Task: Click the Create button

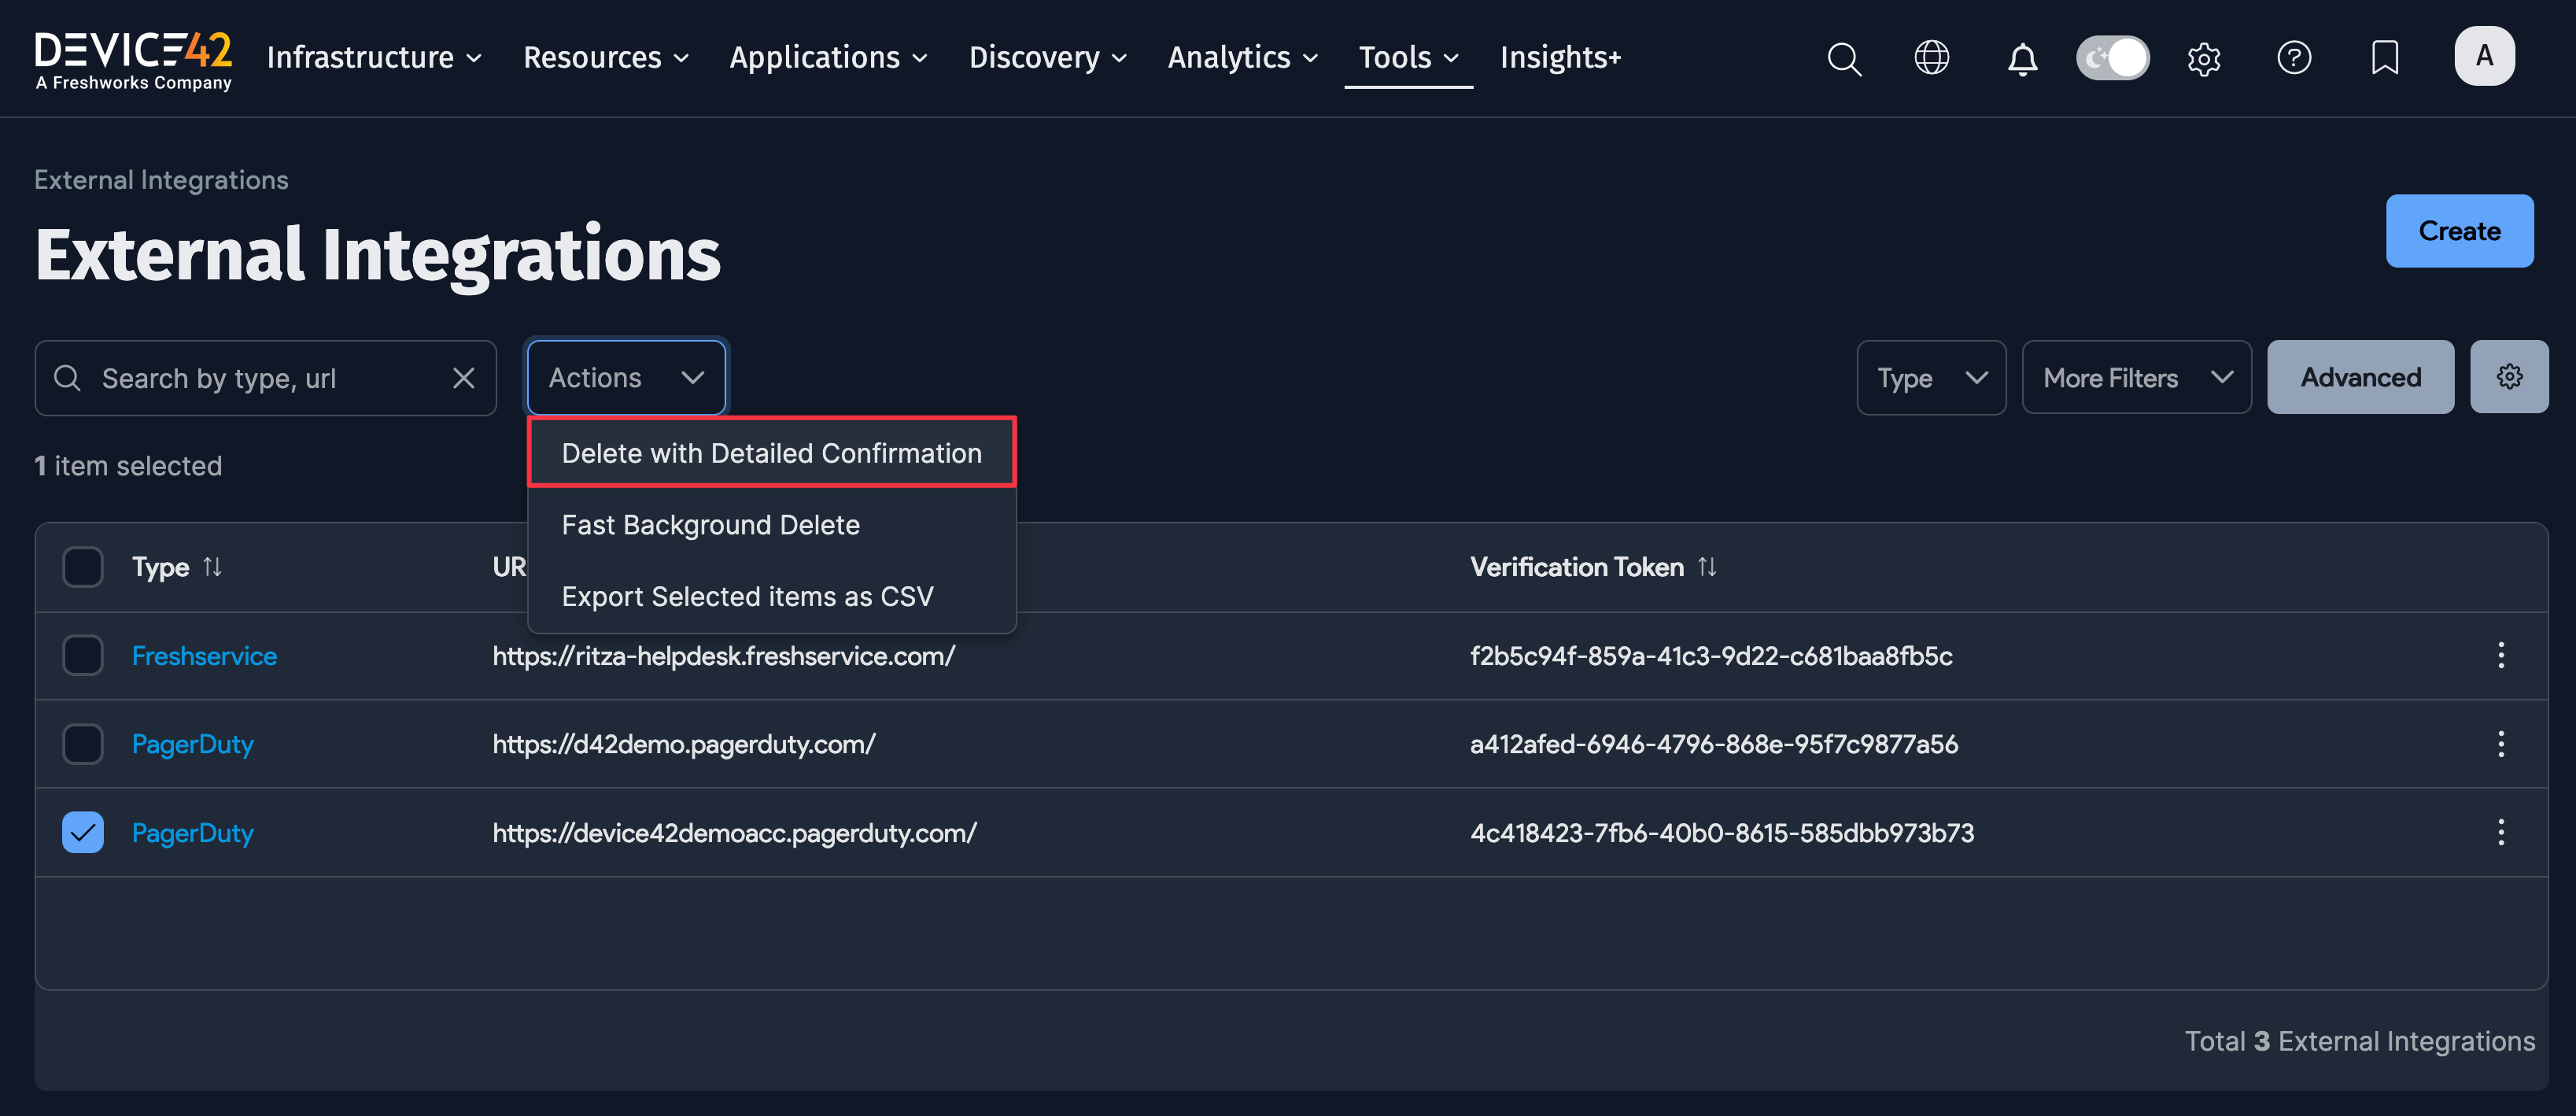Action: [2460, 231]
